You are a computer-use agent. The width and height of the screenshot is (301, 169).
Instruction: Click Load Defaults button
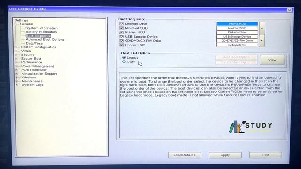tap(185, 155)
